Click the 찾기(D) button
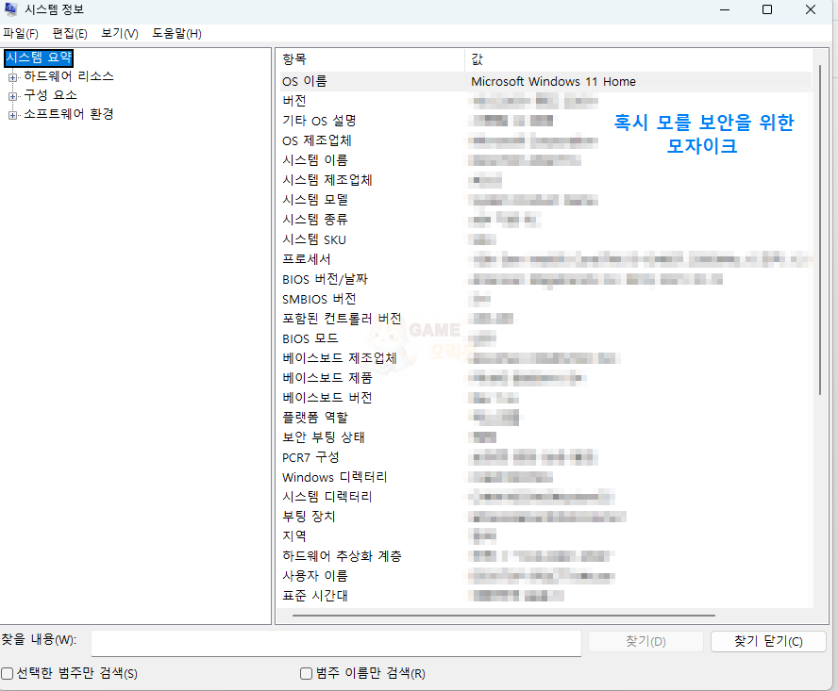 645,641
